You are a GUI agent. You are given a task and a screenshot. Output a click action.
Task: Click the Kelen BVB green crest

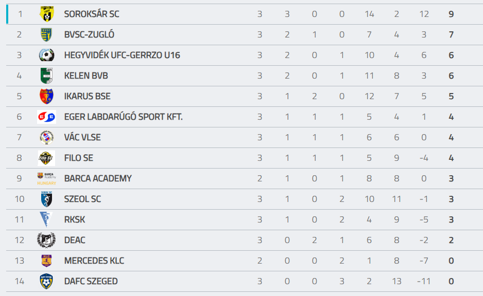pyautogui.click(x=46, y=76)
